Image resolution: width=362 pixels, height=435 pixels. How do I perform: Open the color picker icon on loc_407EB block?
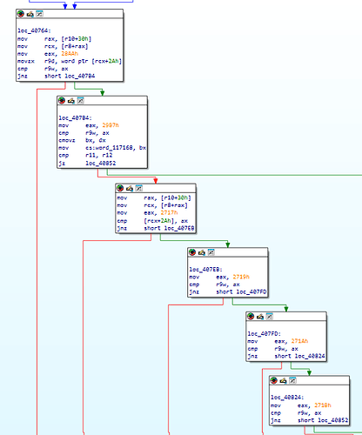192,252
